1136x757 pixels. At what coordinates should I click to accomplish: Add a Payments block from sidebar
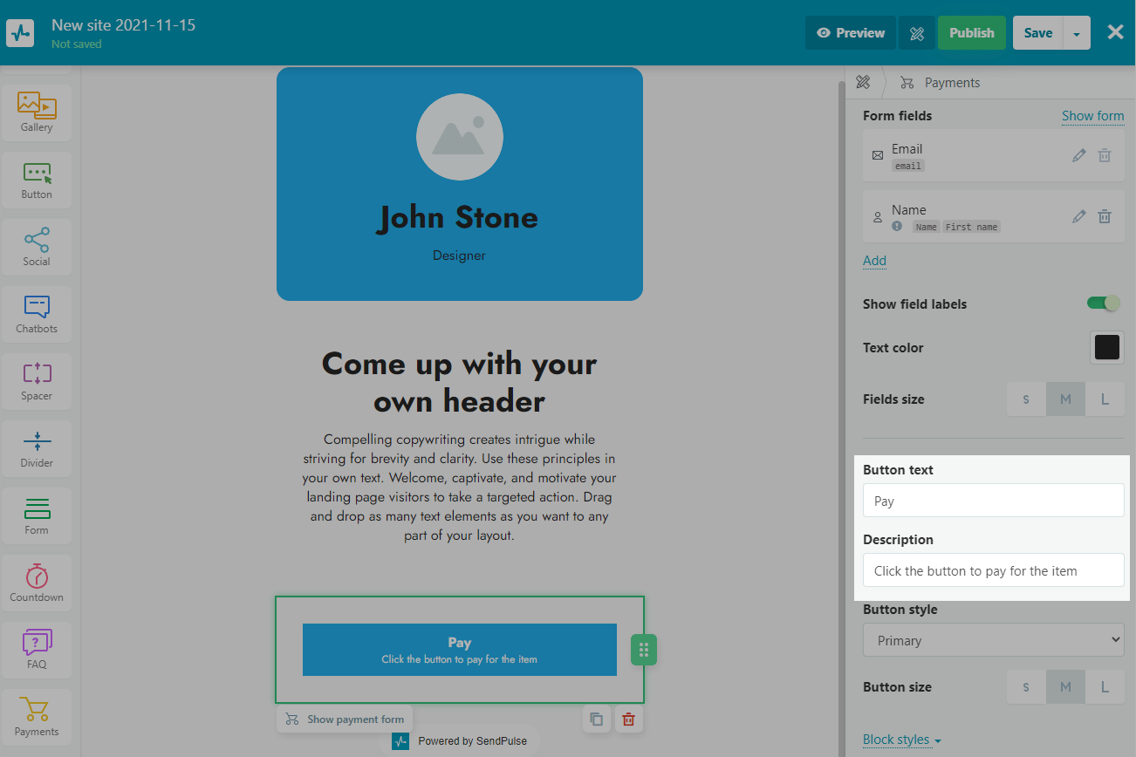tap(37, 717)
